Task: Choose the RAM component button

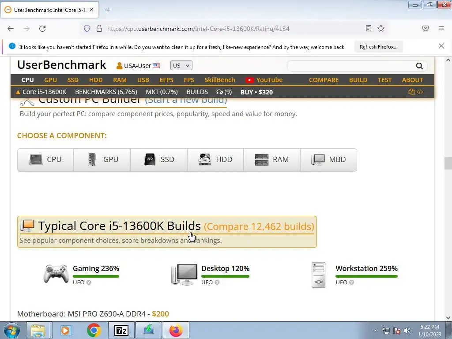Action: point(272,160)
